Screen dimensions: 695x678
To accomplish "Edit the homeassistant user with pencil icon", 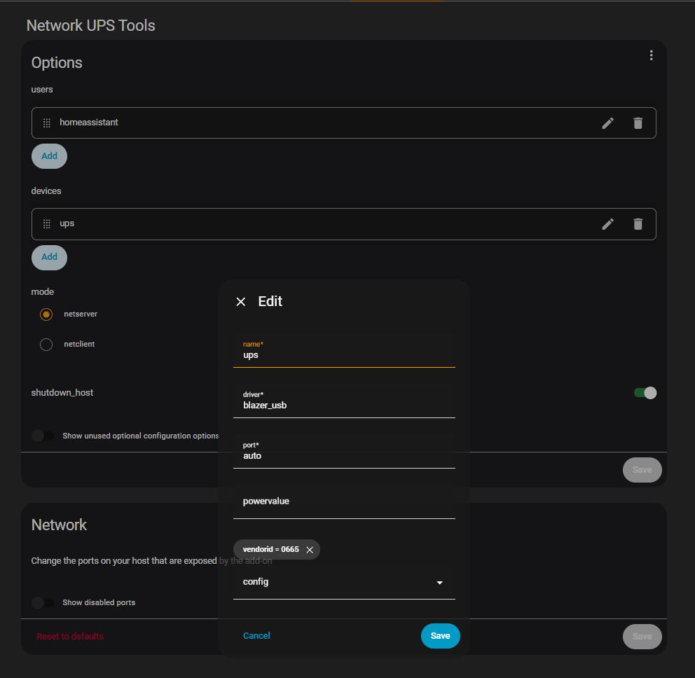I will pyautogui.click(x=607, y=123).
